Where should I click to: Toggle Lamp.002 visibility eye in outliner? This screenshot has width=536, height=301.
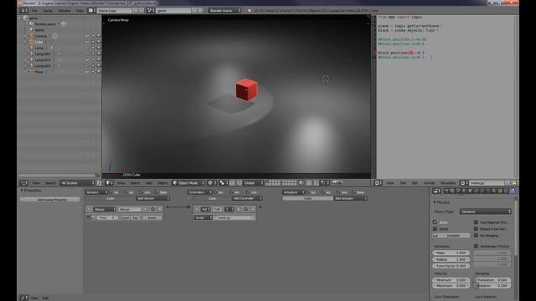tap(87, 60)
